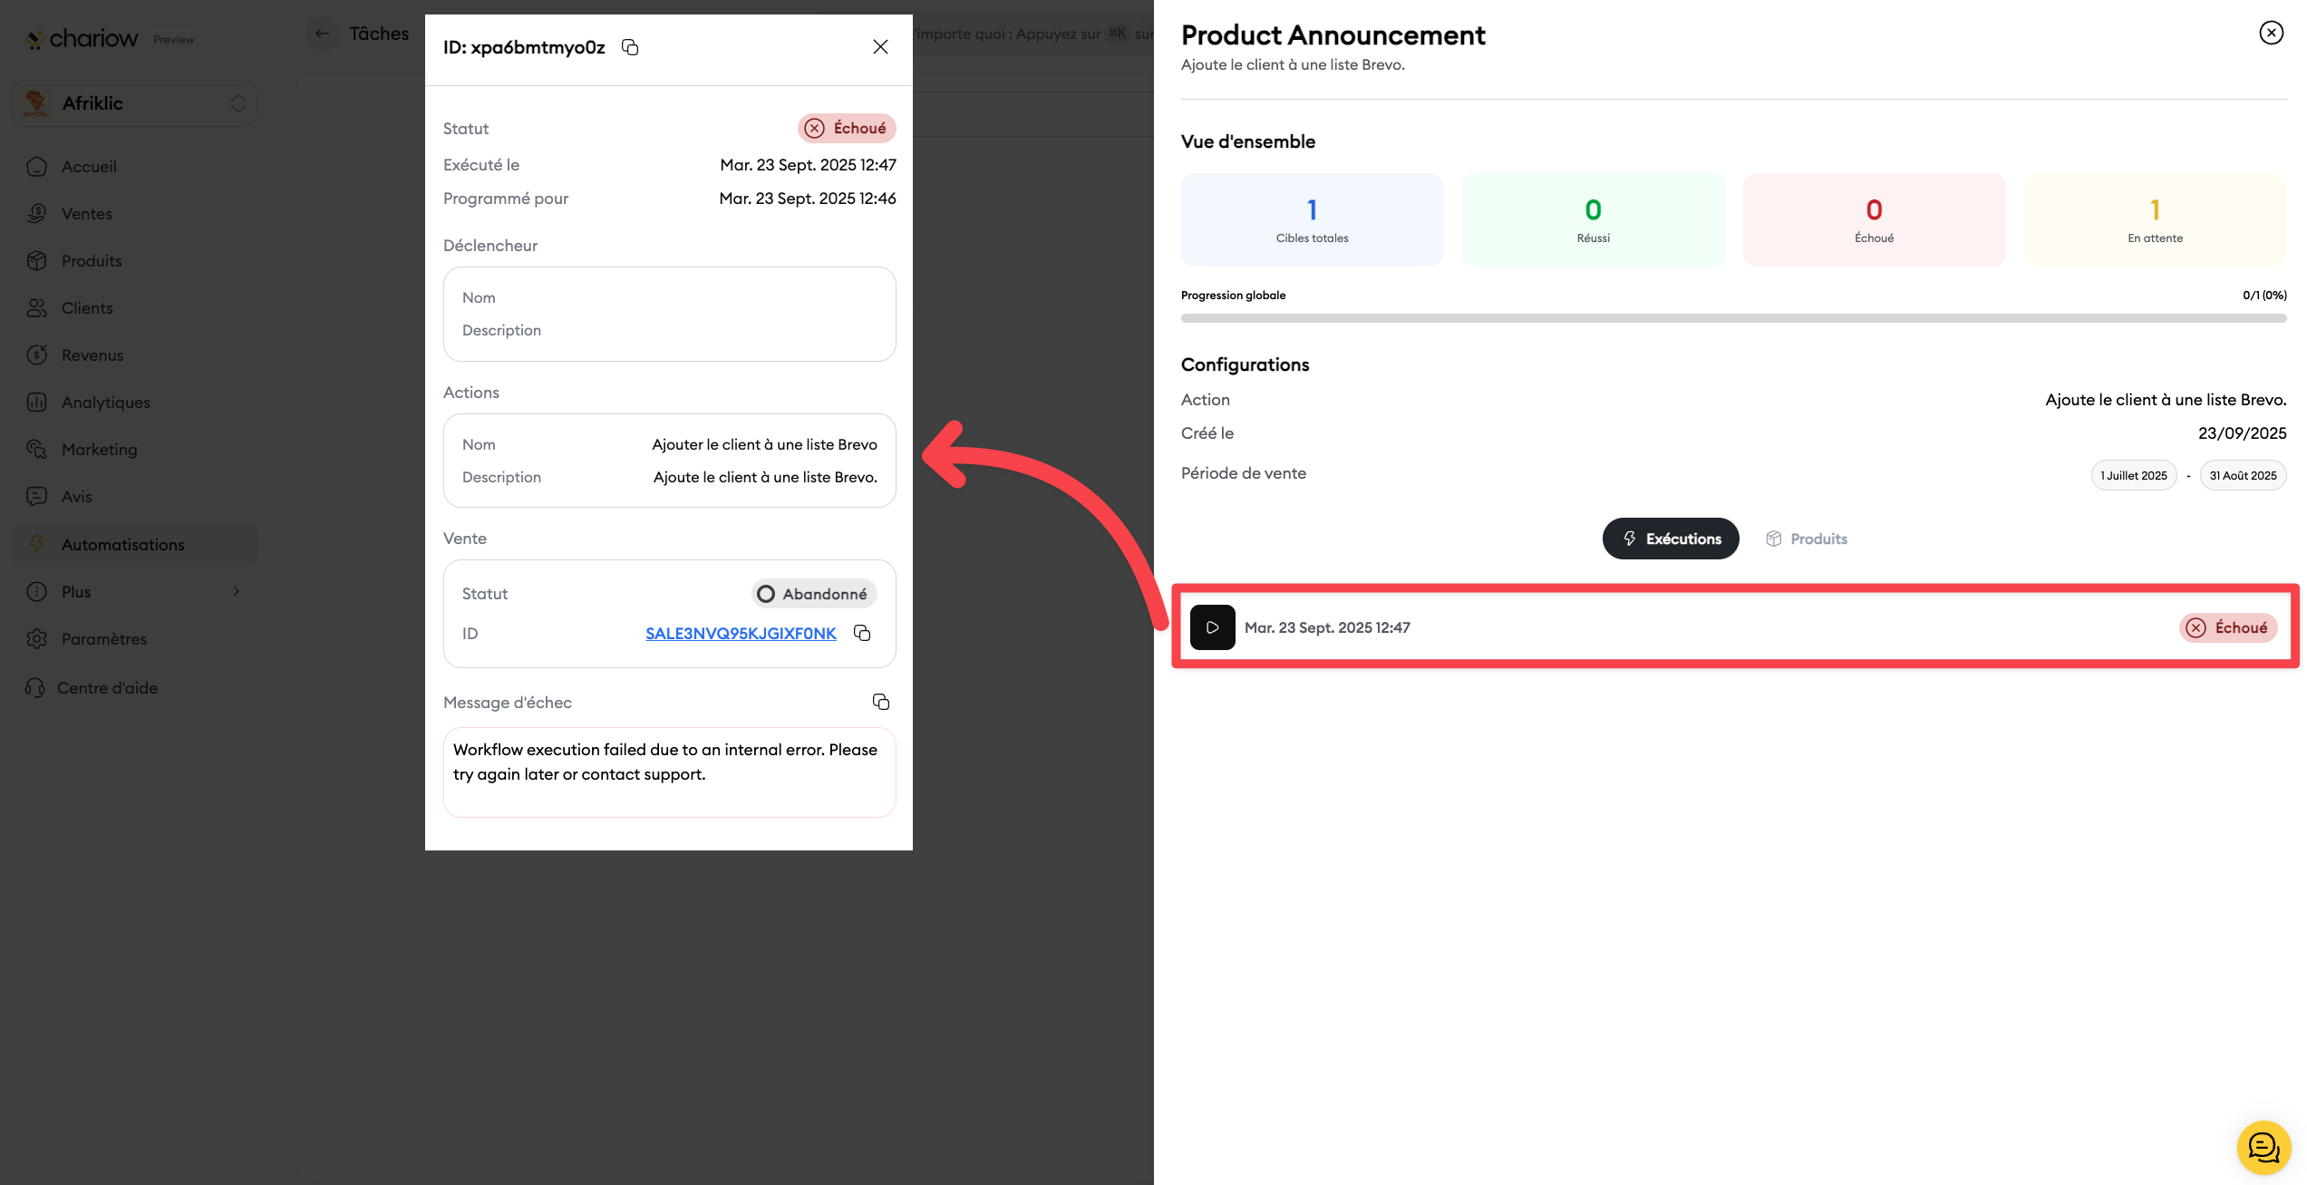Expand the Plus submenu chevron
Viewport: 2307px width, 1185px height.
pyautogui.click(x=237, y=592)
